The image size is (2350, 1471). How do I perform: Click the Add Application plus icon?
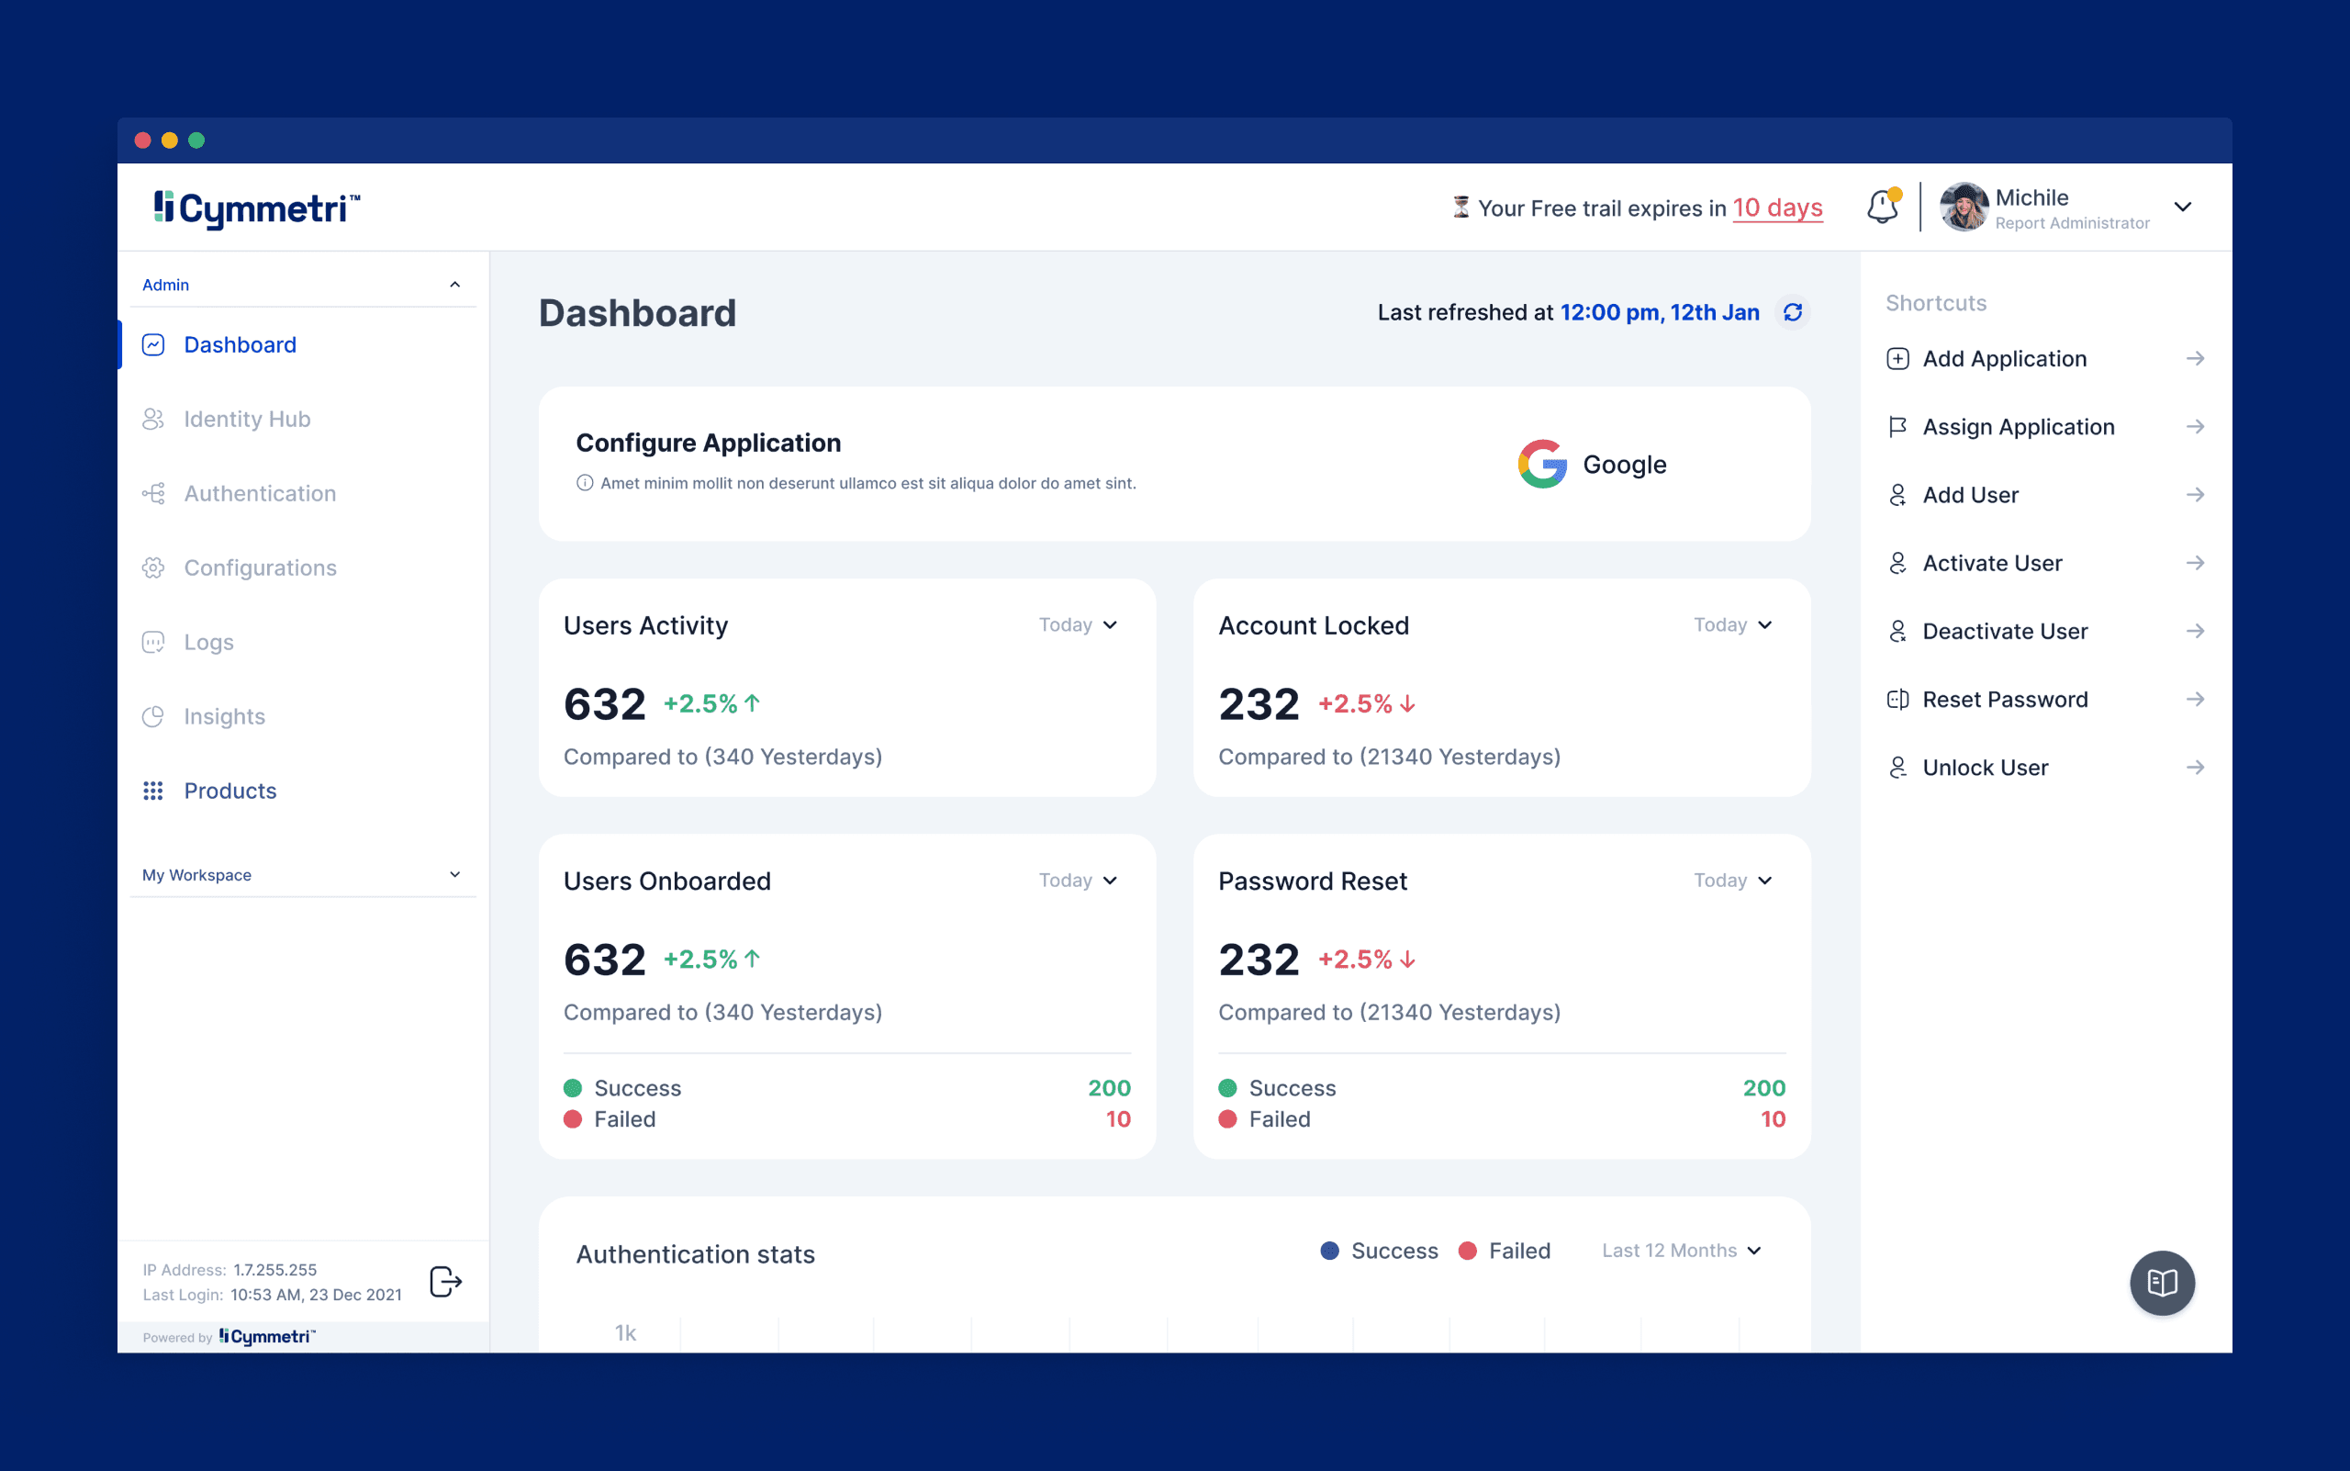(x=1897, y=359)
